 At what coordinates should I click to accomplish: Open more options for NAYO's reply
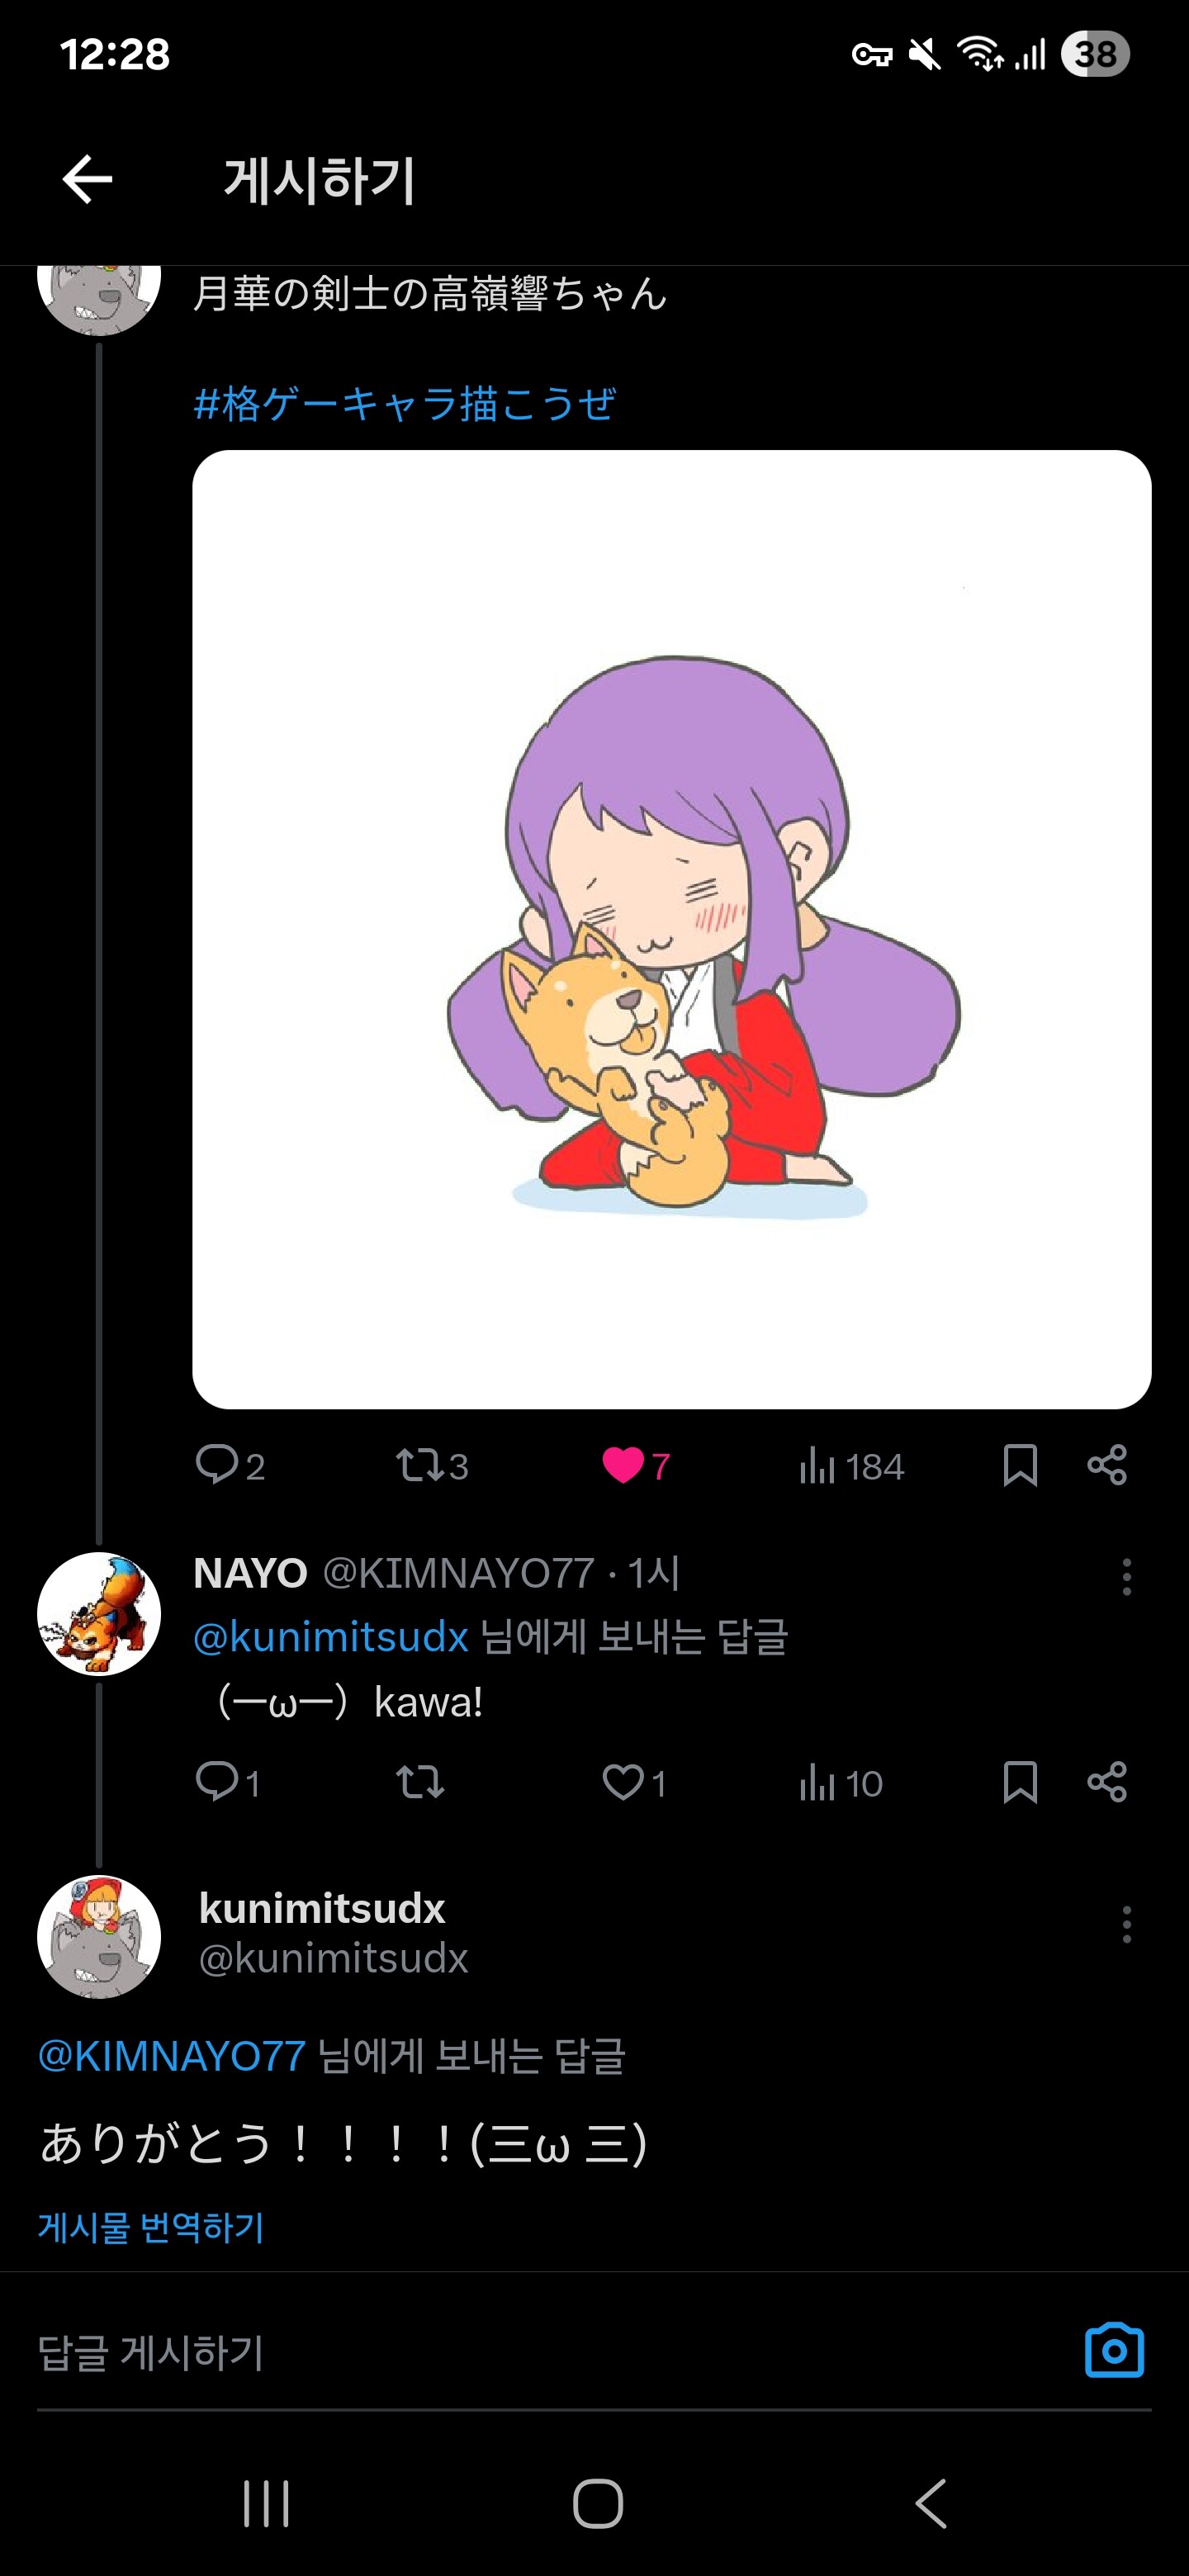tap(1126, 1577)
